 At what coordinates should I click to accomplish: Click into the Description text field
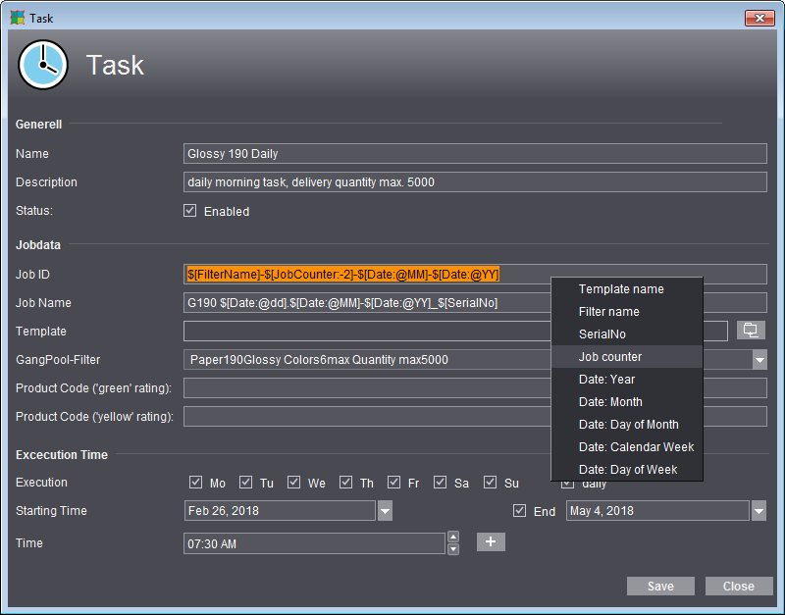point(475,182)
